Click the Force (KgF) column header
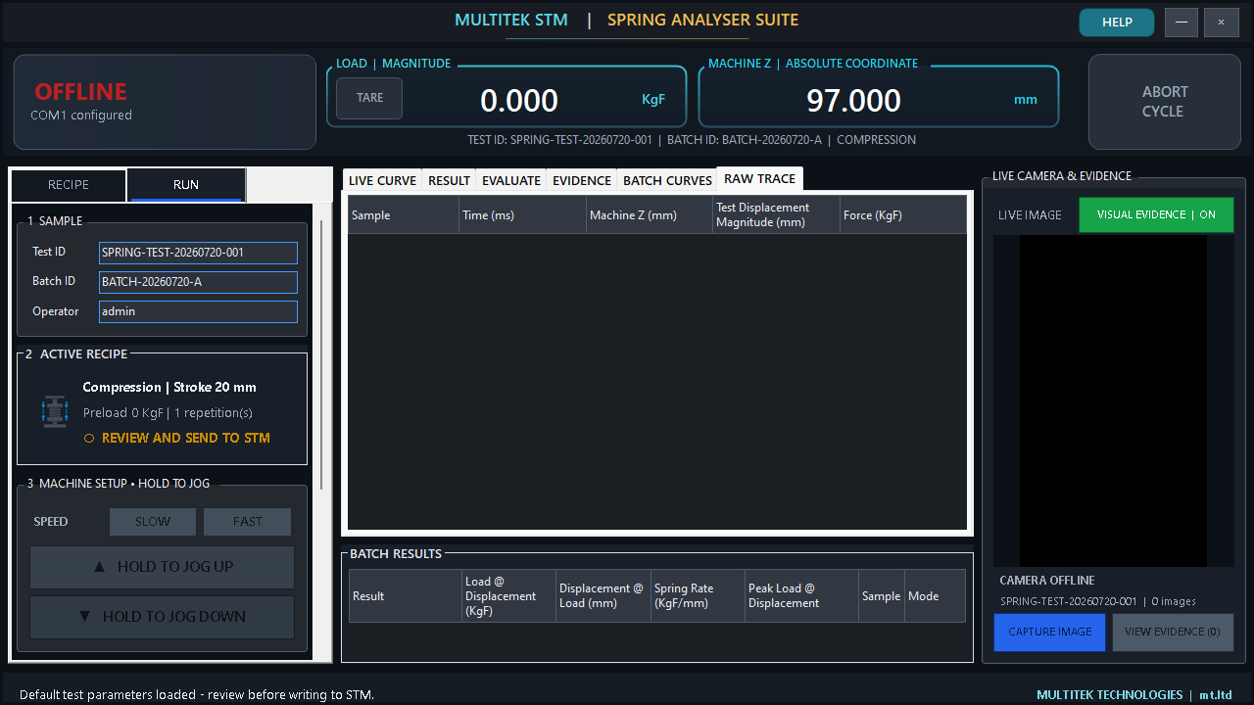Viewport: 1254px width, 705px height. point(902,215)
